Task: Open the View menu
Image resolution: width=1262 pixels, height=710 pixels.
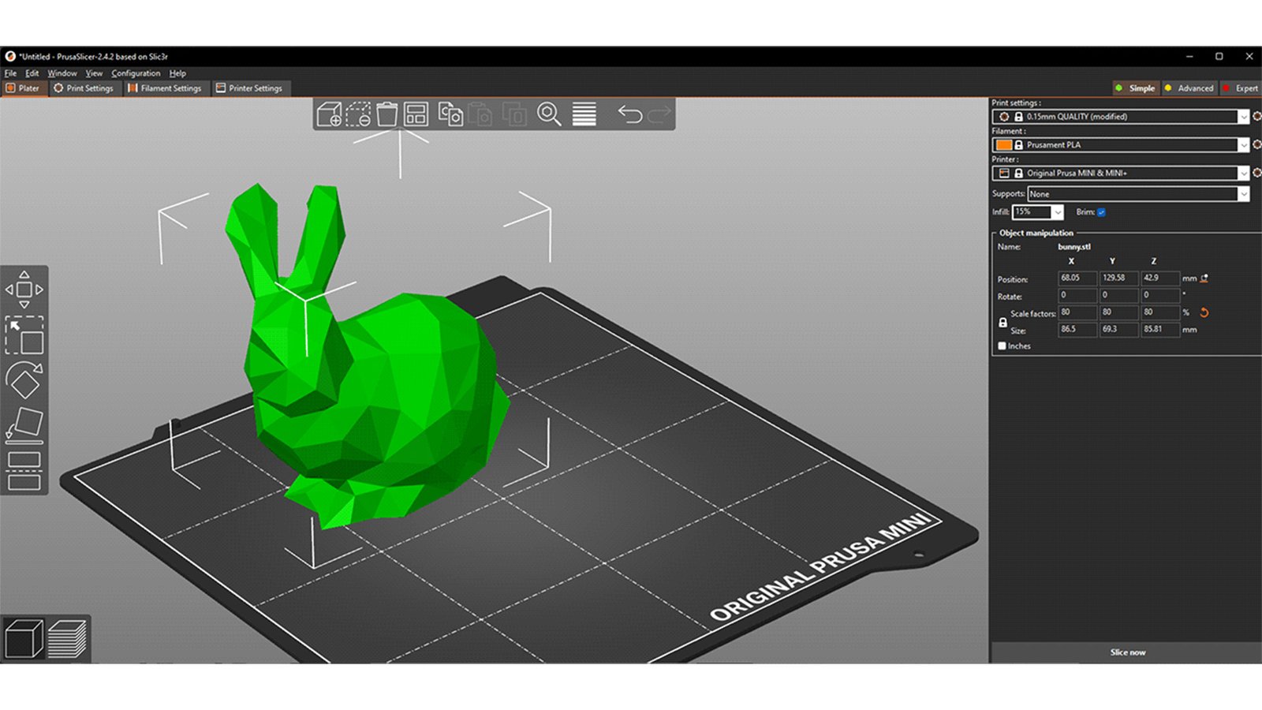Action: tap(94, 73)
